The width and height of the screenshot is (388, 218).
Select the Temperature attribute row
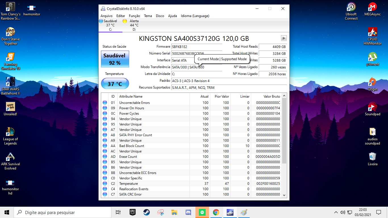(x=191, y=184)
